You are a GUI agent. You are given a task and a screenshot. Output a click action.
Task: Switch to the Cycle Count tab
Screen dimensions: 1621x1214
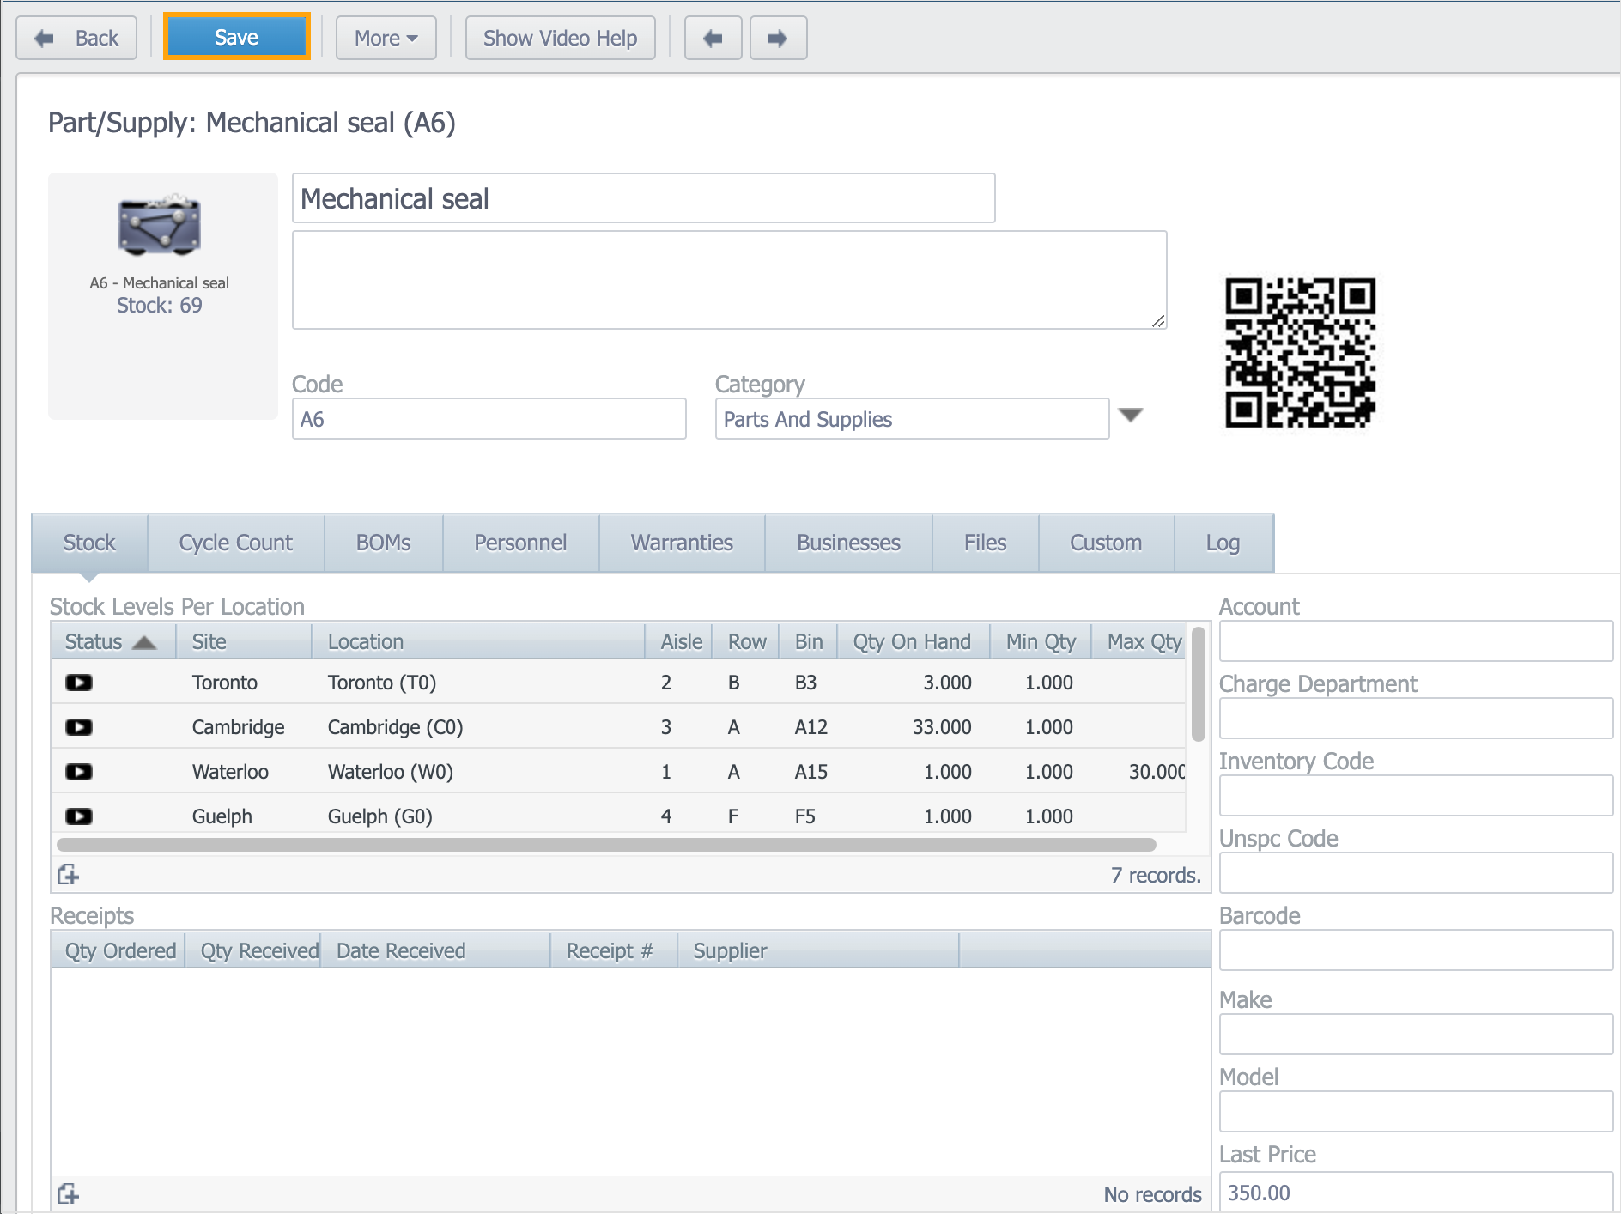click(236, 543)
